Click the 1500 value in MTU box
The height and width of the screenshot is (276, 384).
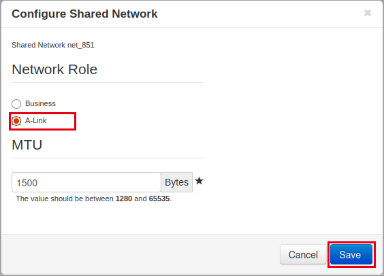(x=27, y=183)
